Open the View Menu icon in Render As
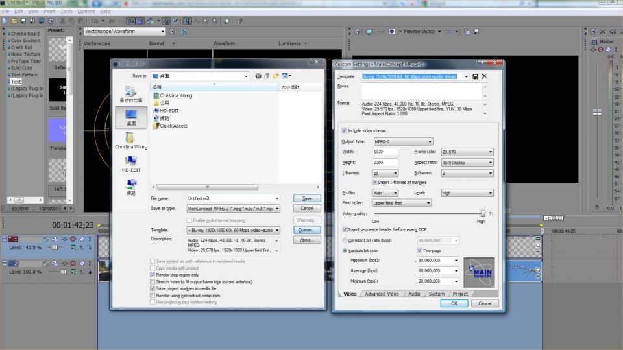Viewport: 623px width, 350px height. [x=286, y=76]
